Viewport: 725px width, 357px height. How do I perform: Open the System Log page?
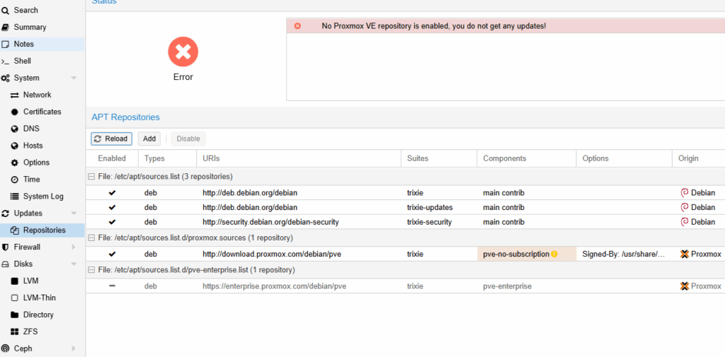pyautogui.click(x=42, y=197)
